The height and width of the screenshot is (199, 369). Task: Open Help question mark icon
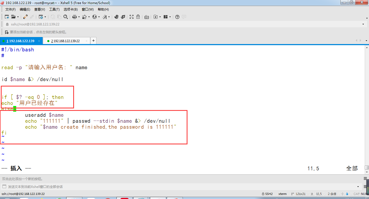(x=177, y=17)
